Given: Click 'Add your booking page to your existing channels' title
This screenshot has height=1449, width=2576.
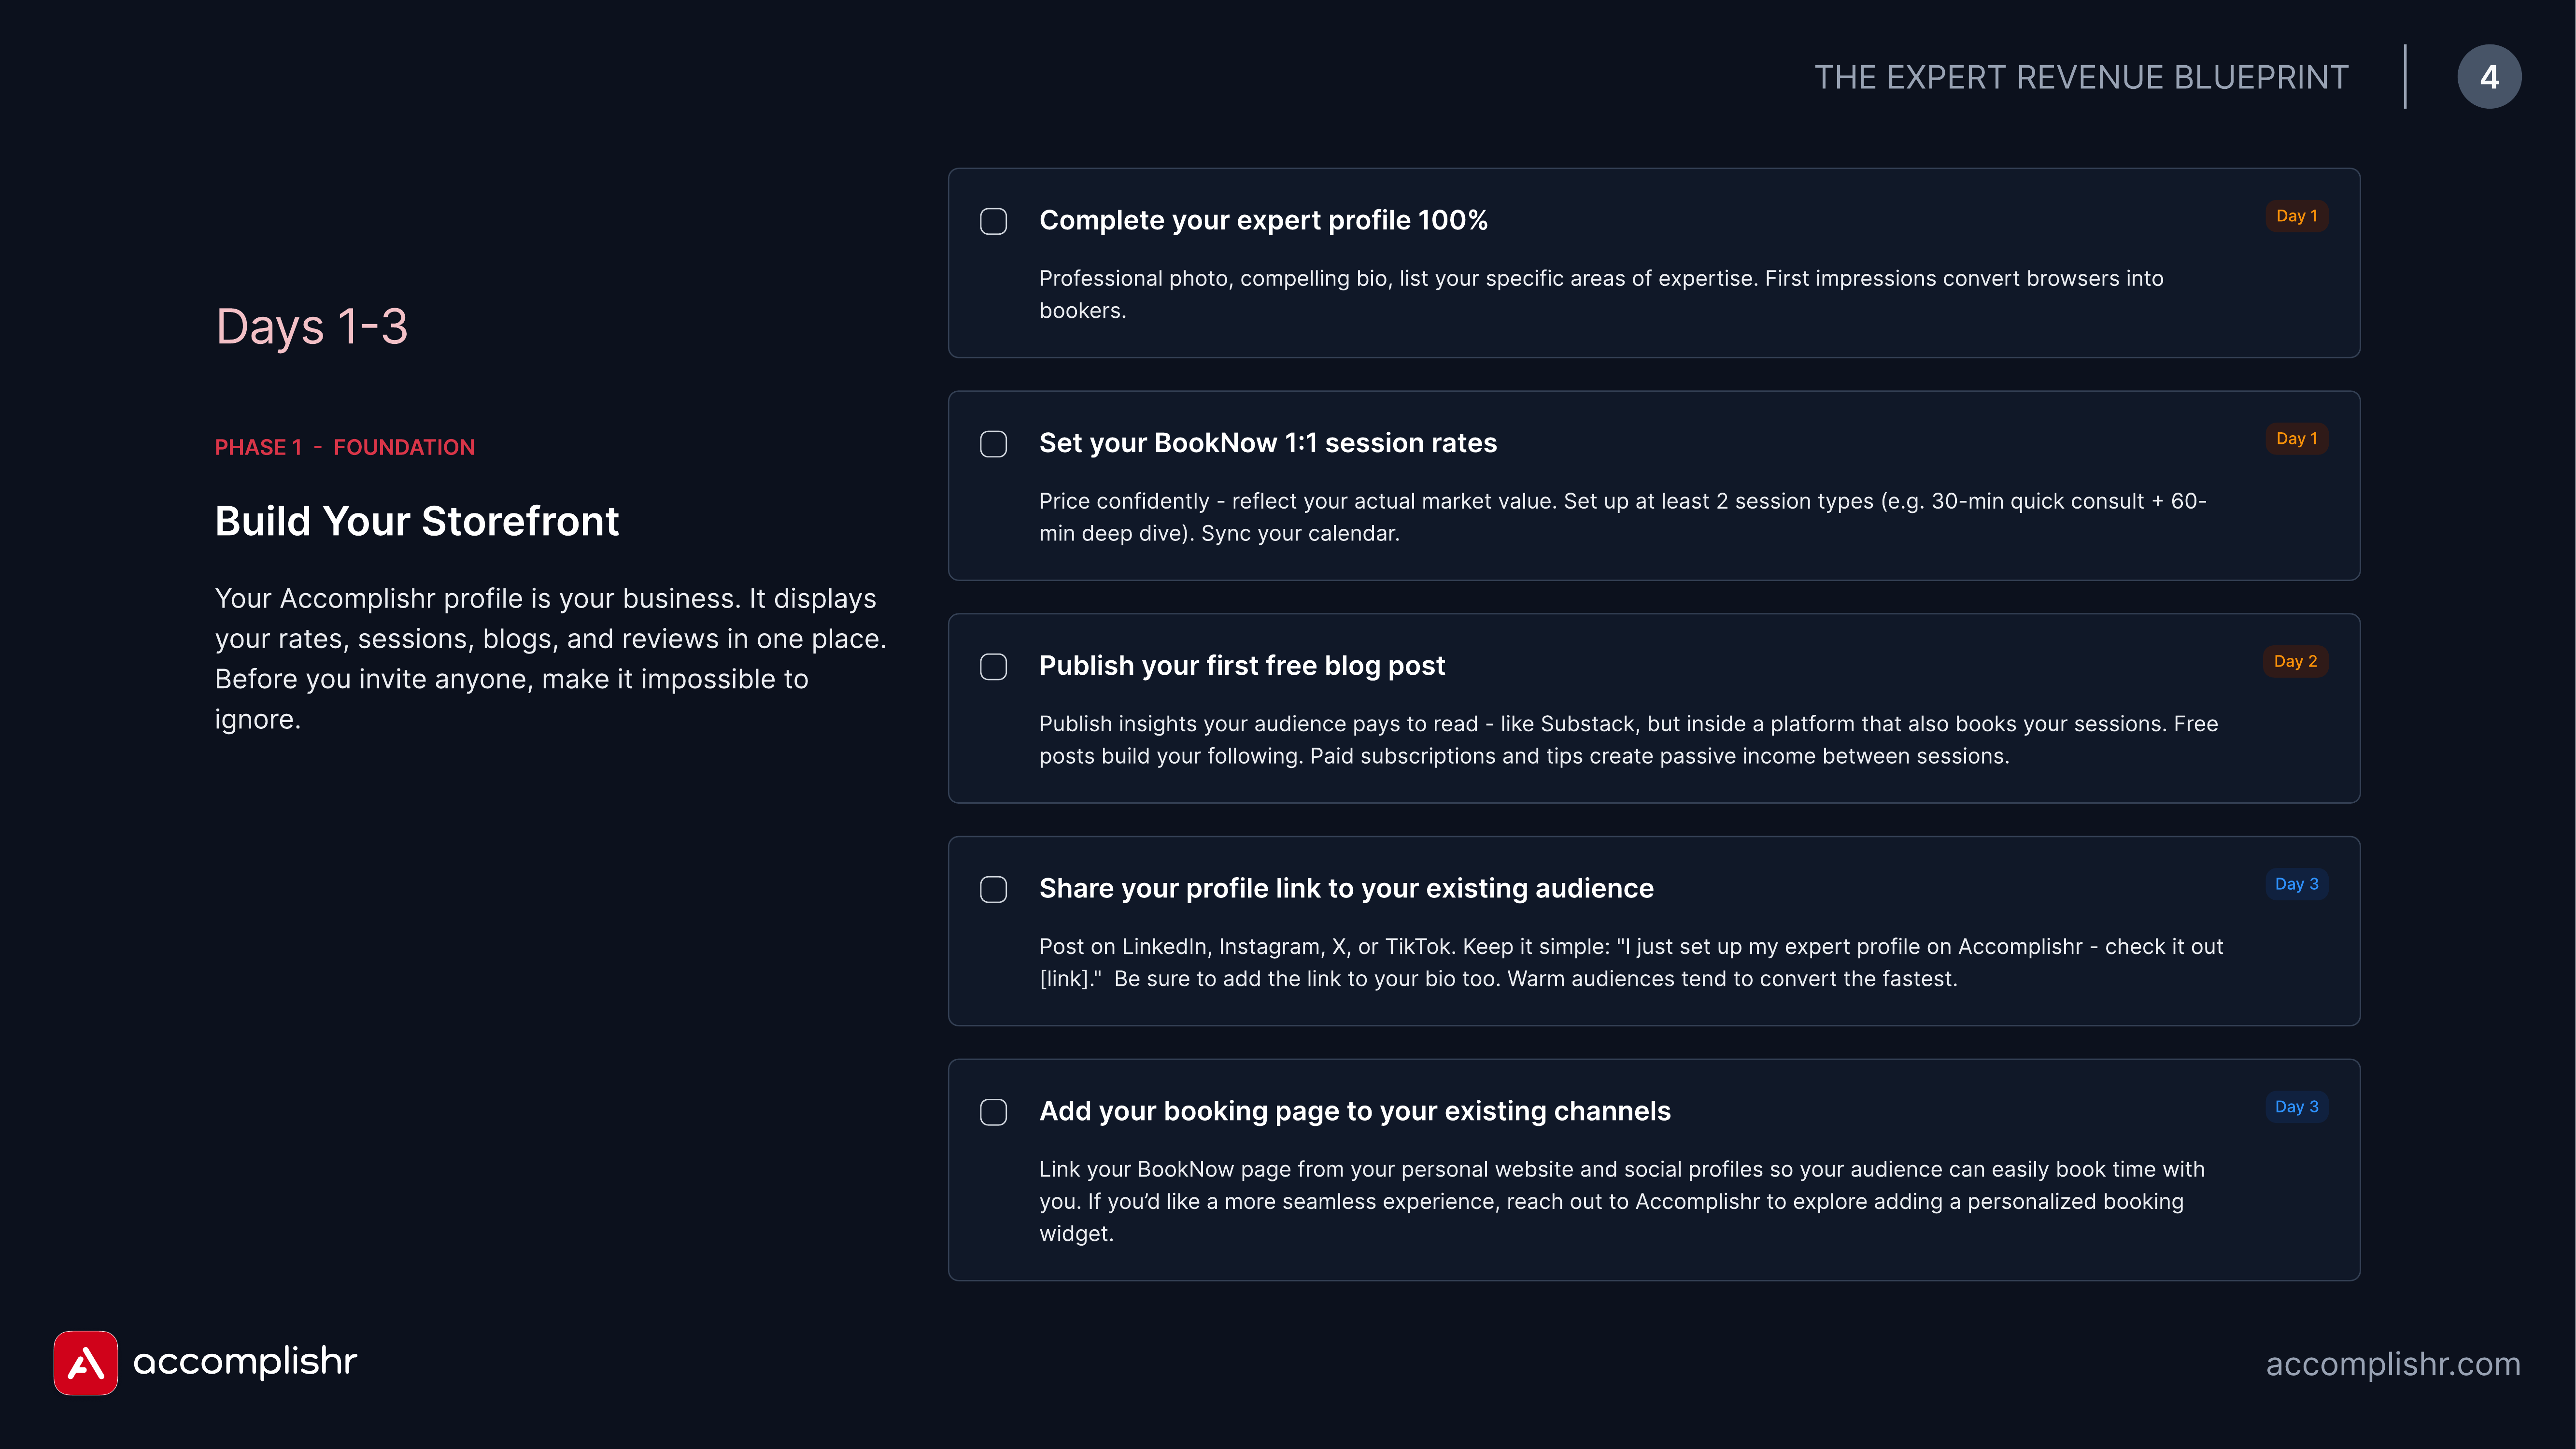Looking at the screenshot, I should click(1355, 1112).
